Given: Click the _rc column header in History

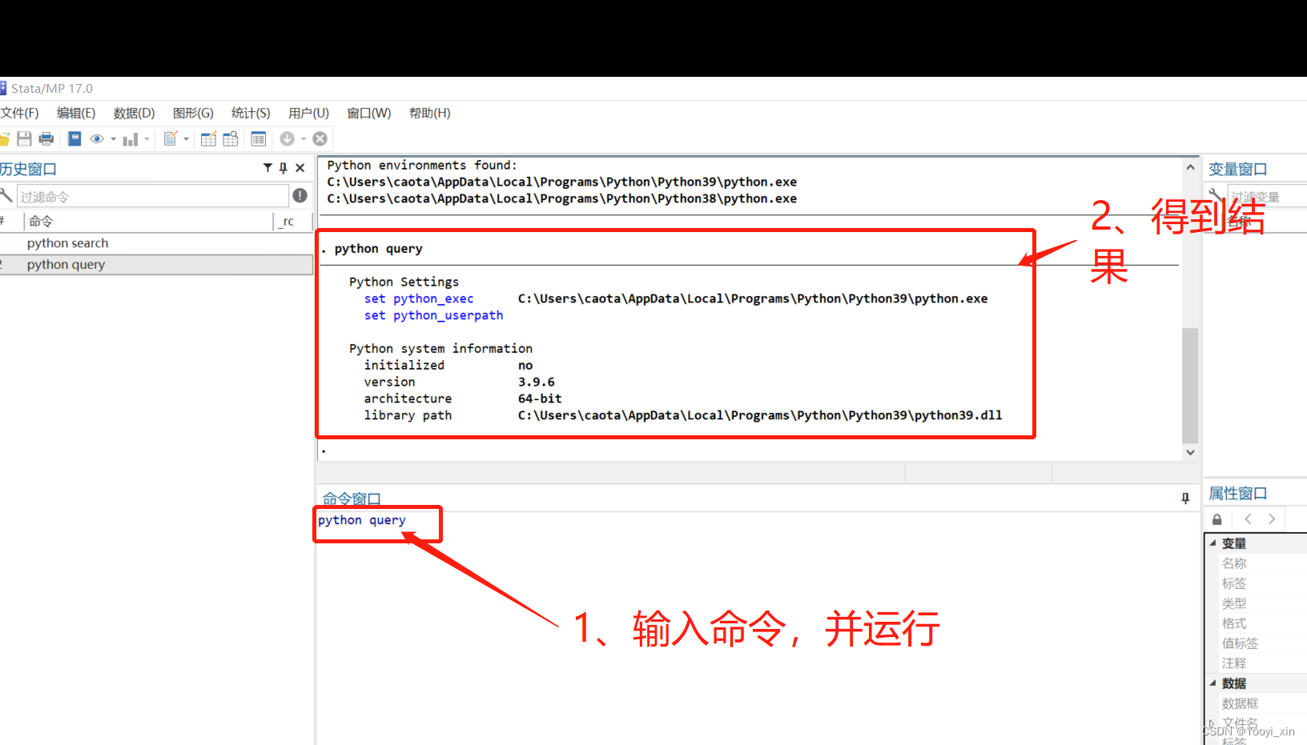Looking at the screenshot, I should [x=292, y=221].
